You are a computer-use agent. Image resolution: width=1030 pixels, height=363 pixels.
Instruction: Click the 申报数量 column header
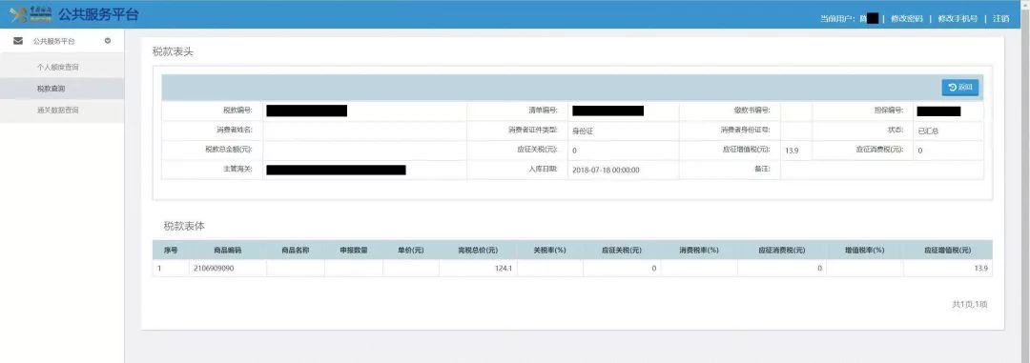[x=354, y=250]
